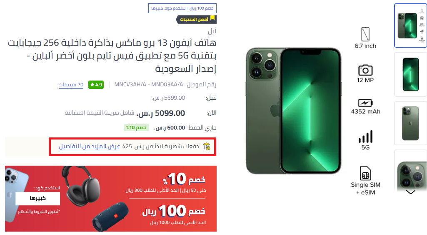
Task: Click the أفضل المنتجات badge
Action: [196, 19]
